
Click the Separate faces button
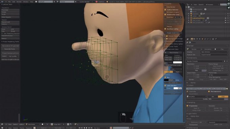[x=10, y=49]
